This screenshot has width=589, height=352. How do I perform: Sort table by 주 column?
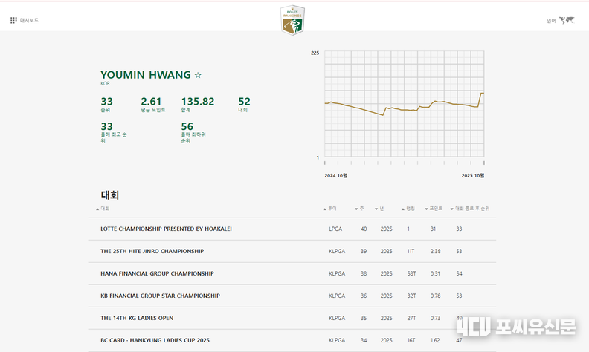click(x=361, y=209)
